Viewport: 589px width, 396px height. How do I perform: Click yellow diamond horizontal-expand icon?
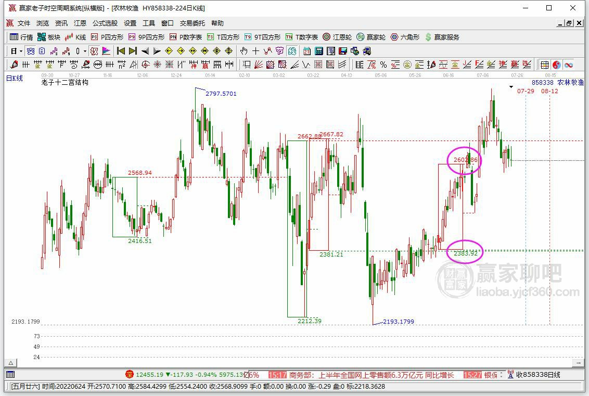(193, 51)
